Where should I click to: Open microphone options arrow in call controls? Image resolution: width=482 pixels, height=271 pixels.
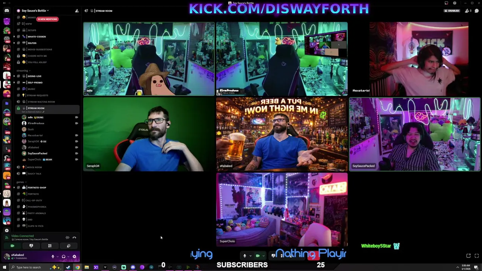pos(250,256)
